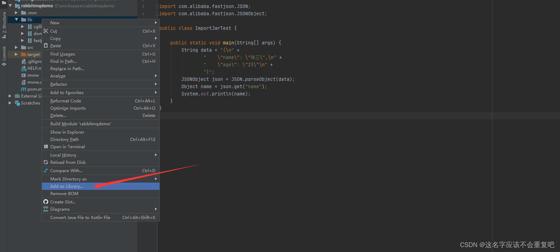
Task: Expand the fastjson jar node
Action: pos(23,40)
